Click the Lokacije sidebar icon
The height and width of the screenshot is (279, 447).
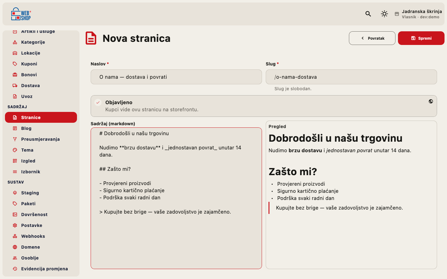coord(15,53)
